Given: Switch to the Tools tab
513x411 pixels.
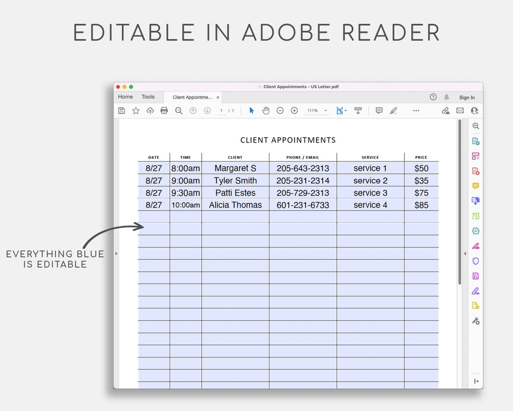Looking at the screenshot, I should click(x=148, y=96).
